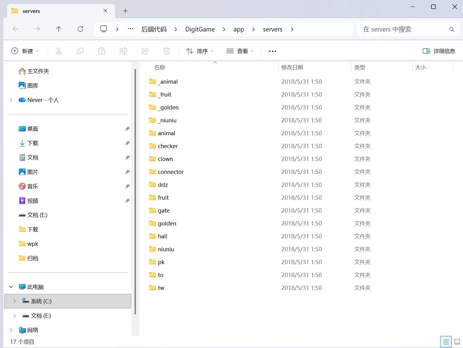Open 主文件夹 in navigation pane
This screenshot has height=348, width=463.
pyautogui.click(x=34, y=71)
